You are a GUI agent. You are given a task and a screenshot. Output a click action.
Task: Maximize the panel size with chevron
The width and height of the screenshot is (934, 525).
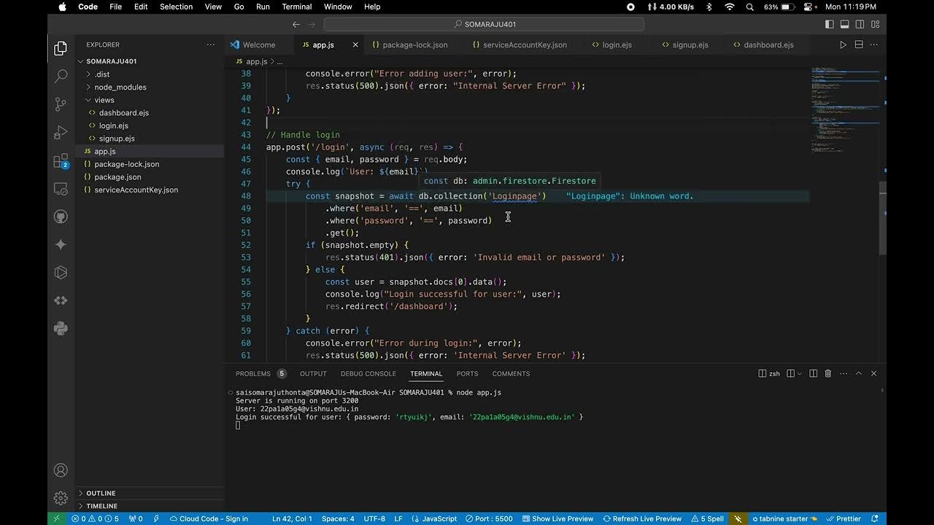(859, 373)
